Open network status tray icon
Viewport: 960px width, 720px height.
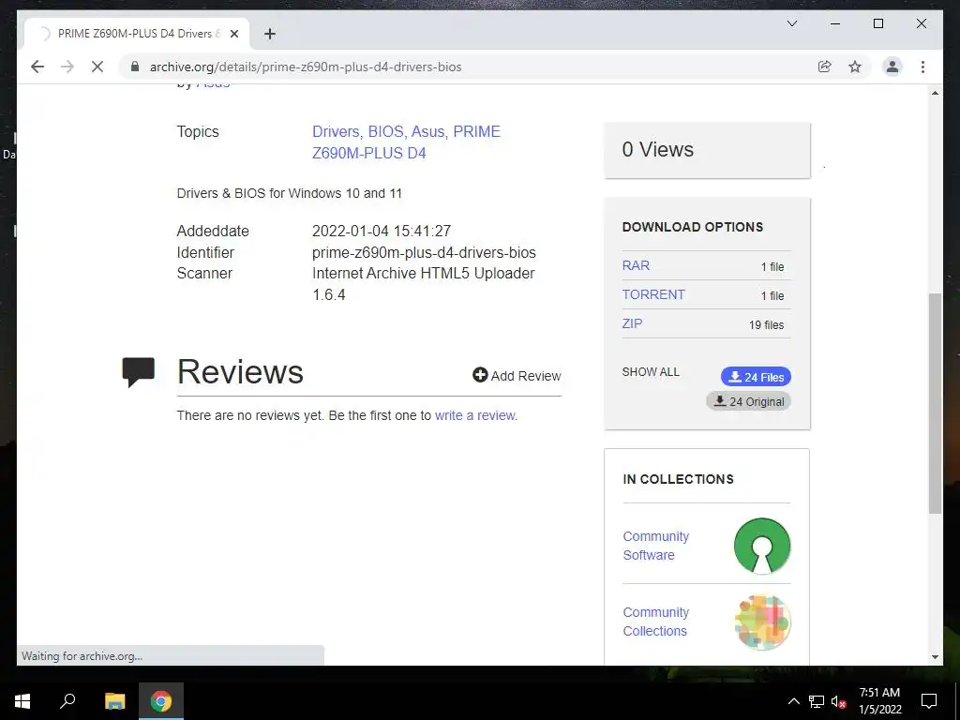[x=817, y=701]
